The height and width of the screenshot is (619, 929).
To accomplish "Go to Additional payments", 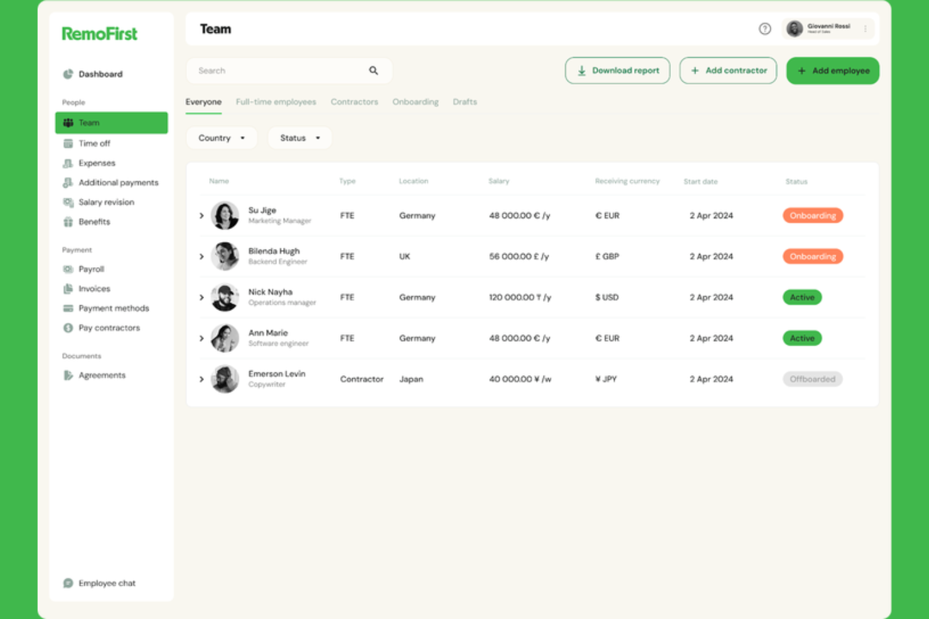I will click(118, 183).
